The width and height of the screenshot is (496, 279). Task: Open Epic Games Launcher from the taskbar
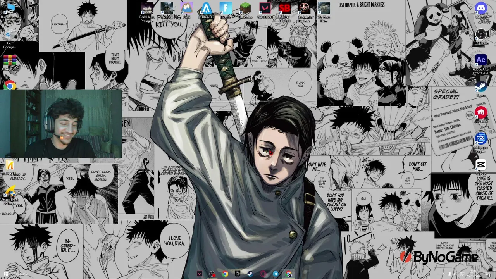(238, 274)
